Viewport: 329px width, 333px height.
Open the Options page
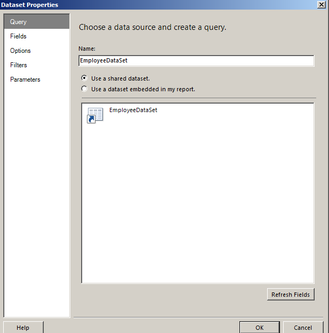[36, 51]
